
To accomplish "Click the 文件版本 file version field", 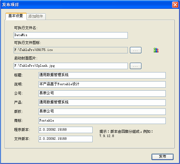I will click(66, 139).
